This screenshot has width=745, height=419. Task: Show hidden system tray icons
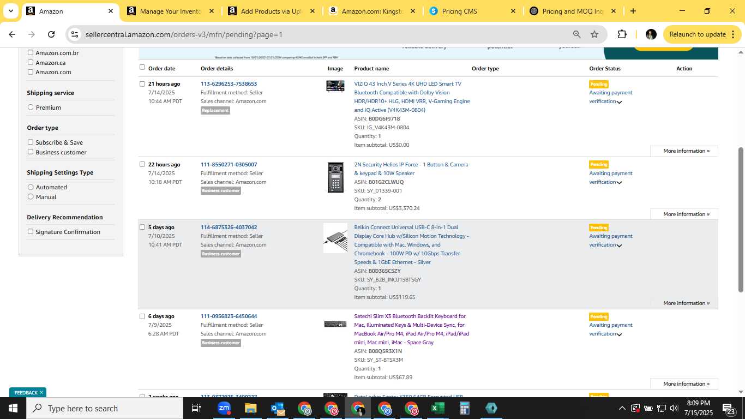(622, 408)
